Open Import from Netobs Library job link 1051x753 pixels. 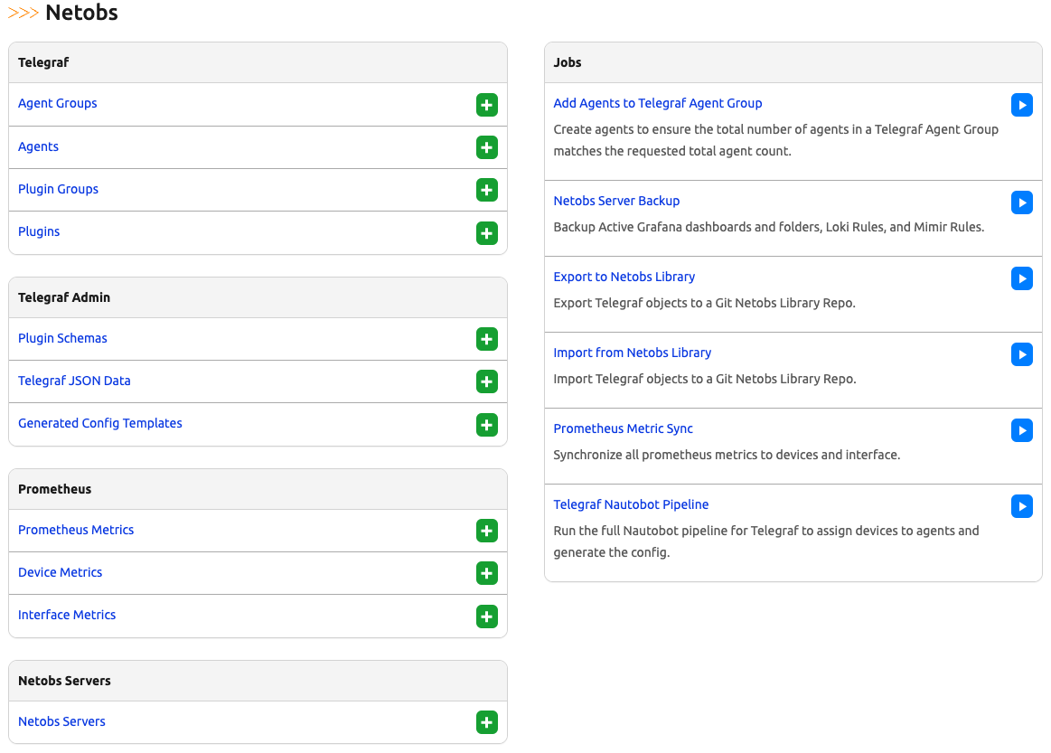pyautogui.click(x=632, y=353)
